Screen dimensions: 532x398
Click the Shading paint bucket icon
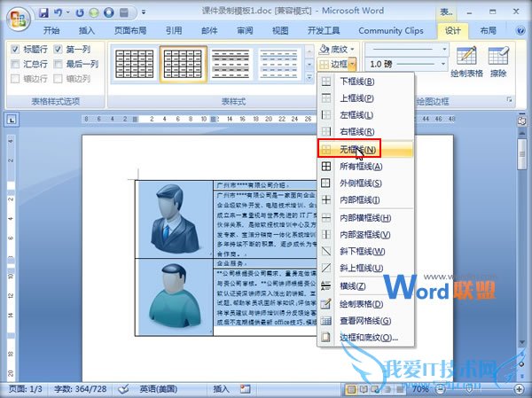click(325, 50)
